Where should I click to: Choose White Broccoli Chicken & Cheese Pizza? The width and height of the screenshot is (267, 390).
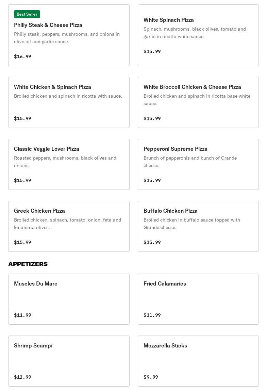pyautogui.click(x=198, y=102)
